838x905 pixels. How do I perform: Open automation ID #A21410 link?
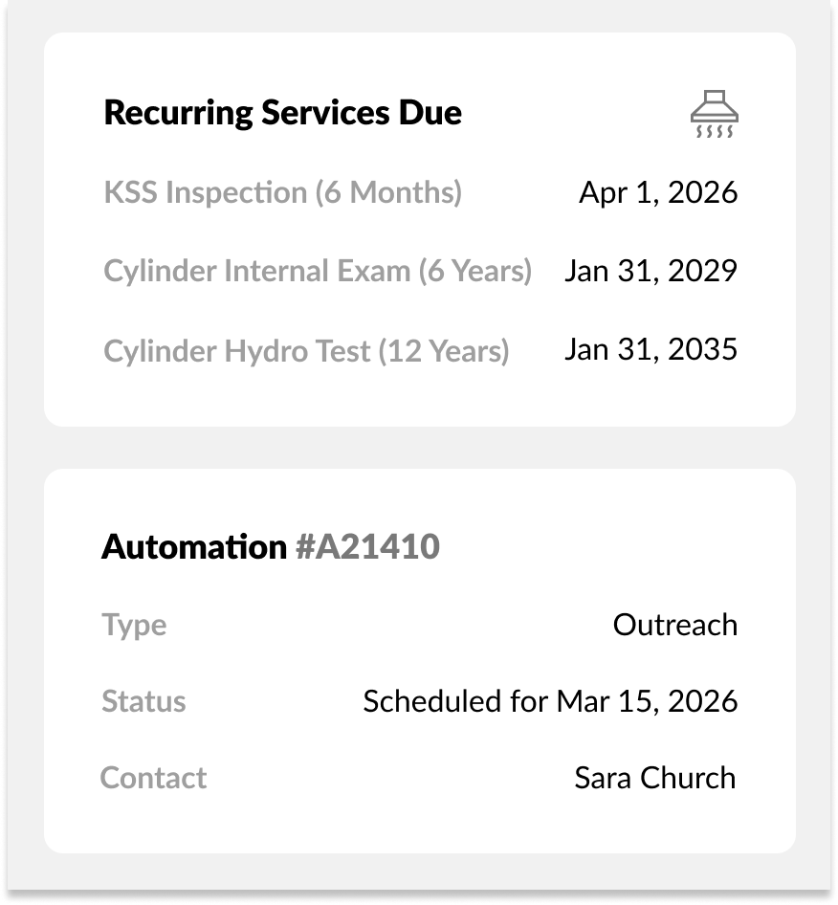[x=367, y=546]
